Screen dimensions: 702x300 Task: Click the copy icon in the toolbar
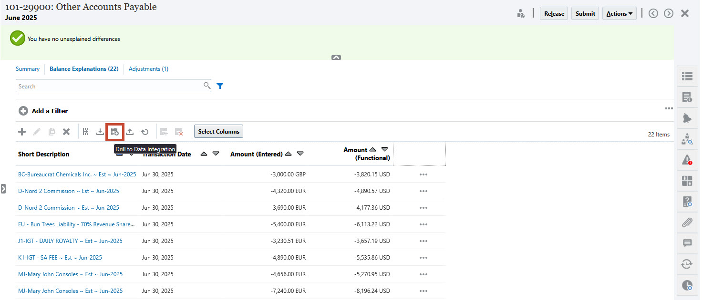pos(52,132)
